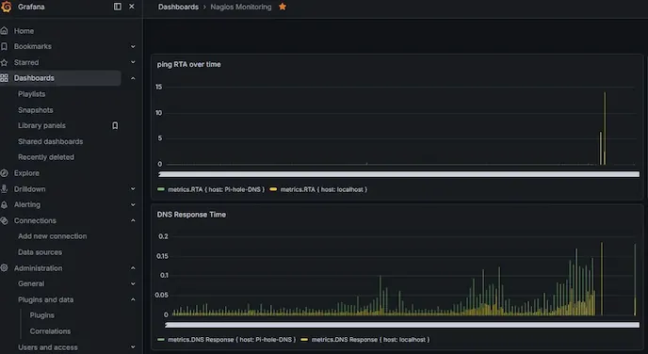Expand the Alerting section chevron
The width and height of the screenshot is (648, 354).
(x=133, y=204)
